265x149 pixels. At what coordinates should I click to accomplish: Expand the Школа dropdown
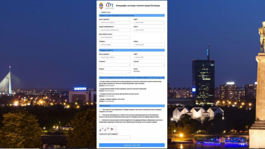click(x=149, y=65)
